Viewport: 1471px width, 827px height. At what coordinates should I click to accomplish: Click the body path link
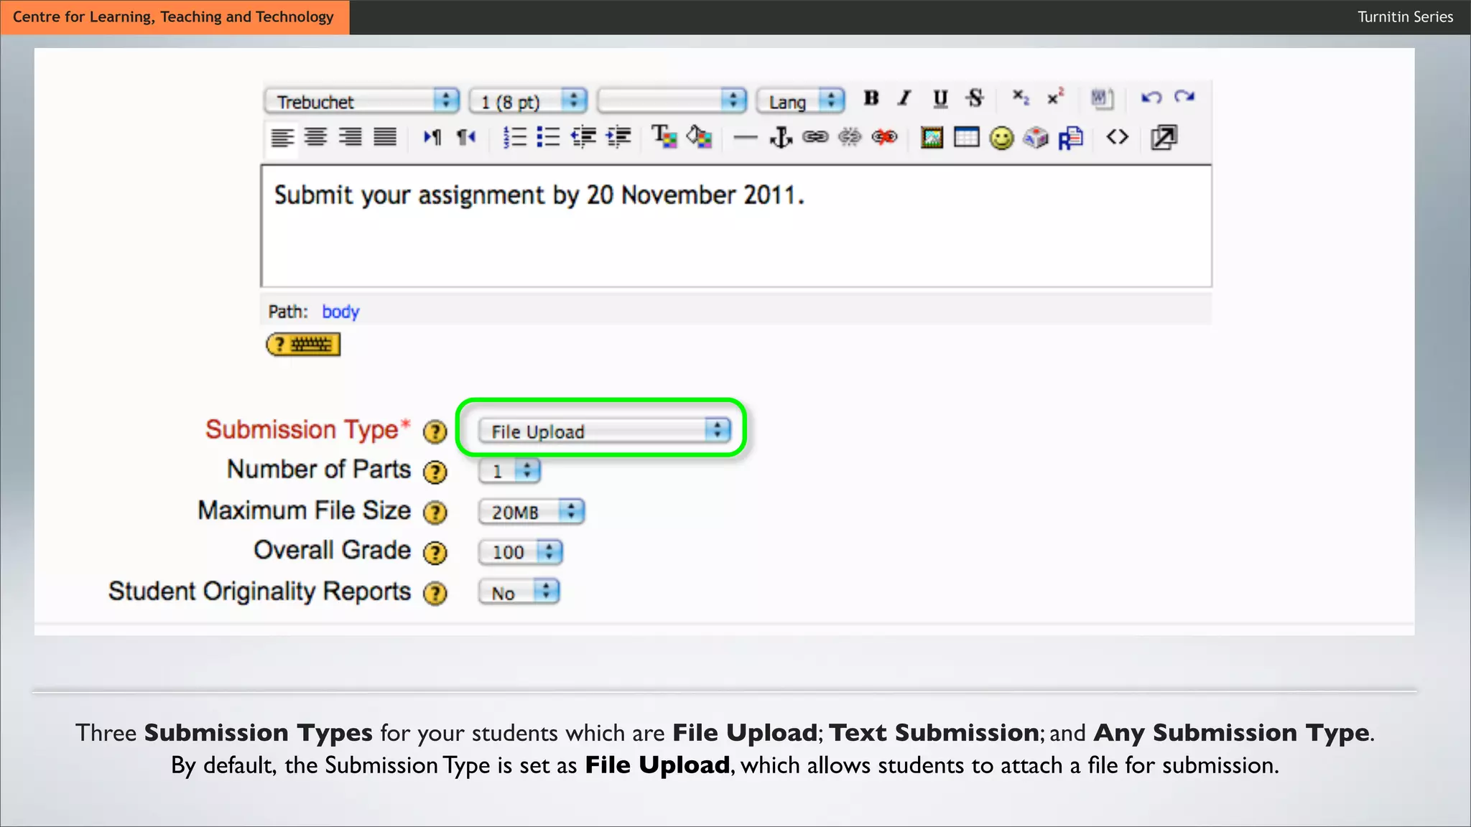click(x=340, y=312)
